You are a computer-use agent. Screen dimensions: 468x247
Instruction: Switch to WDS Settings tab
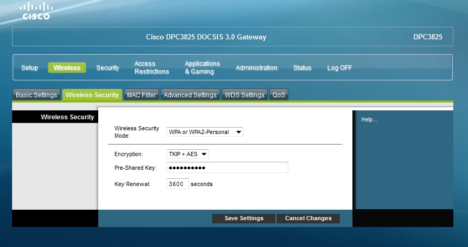pos(244,95)
